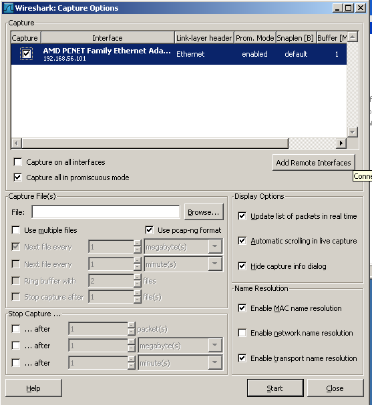The image size is (372, 405).
Task: Uncheck Use pcap-ng format
Action: coord(149,230)
